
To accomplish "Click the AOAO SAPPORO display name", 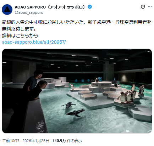I will tap(30, 7).
